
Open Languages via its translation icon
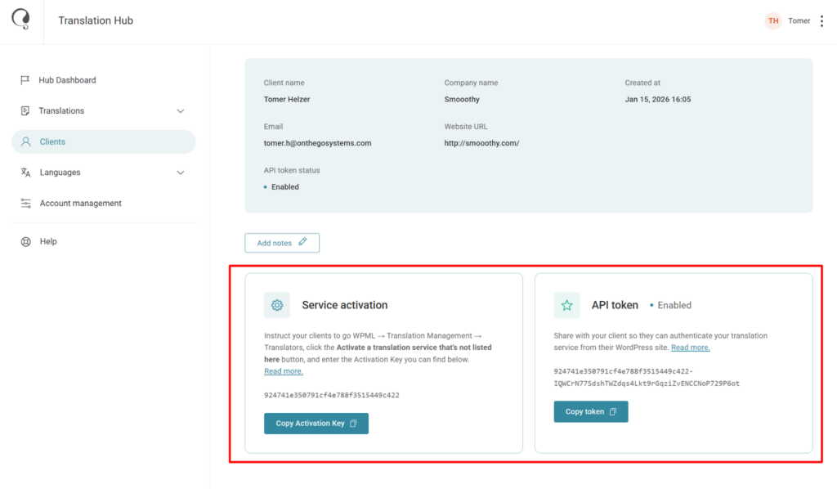[x=25, y=172]
